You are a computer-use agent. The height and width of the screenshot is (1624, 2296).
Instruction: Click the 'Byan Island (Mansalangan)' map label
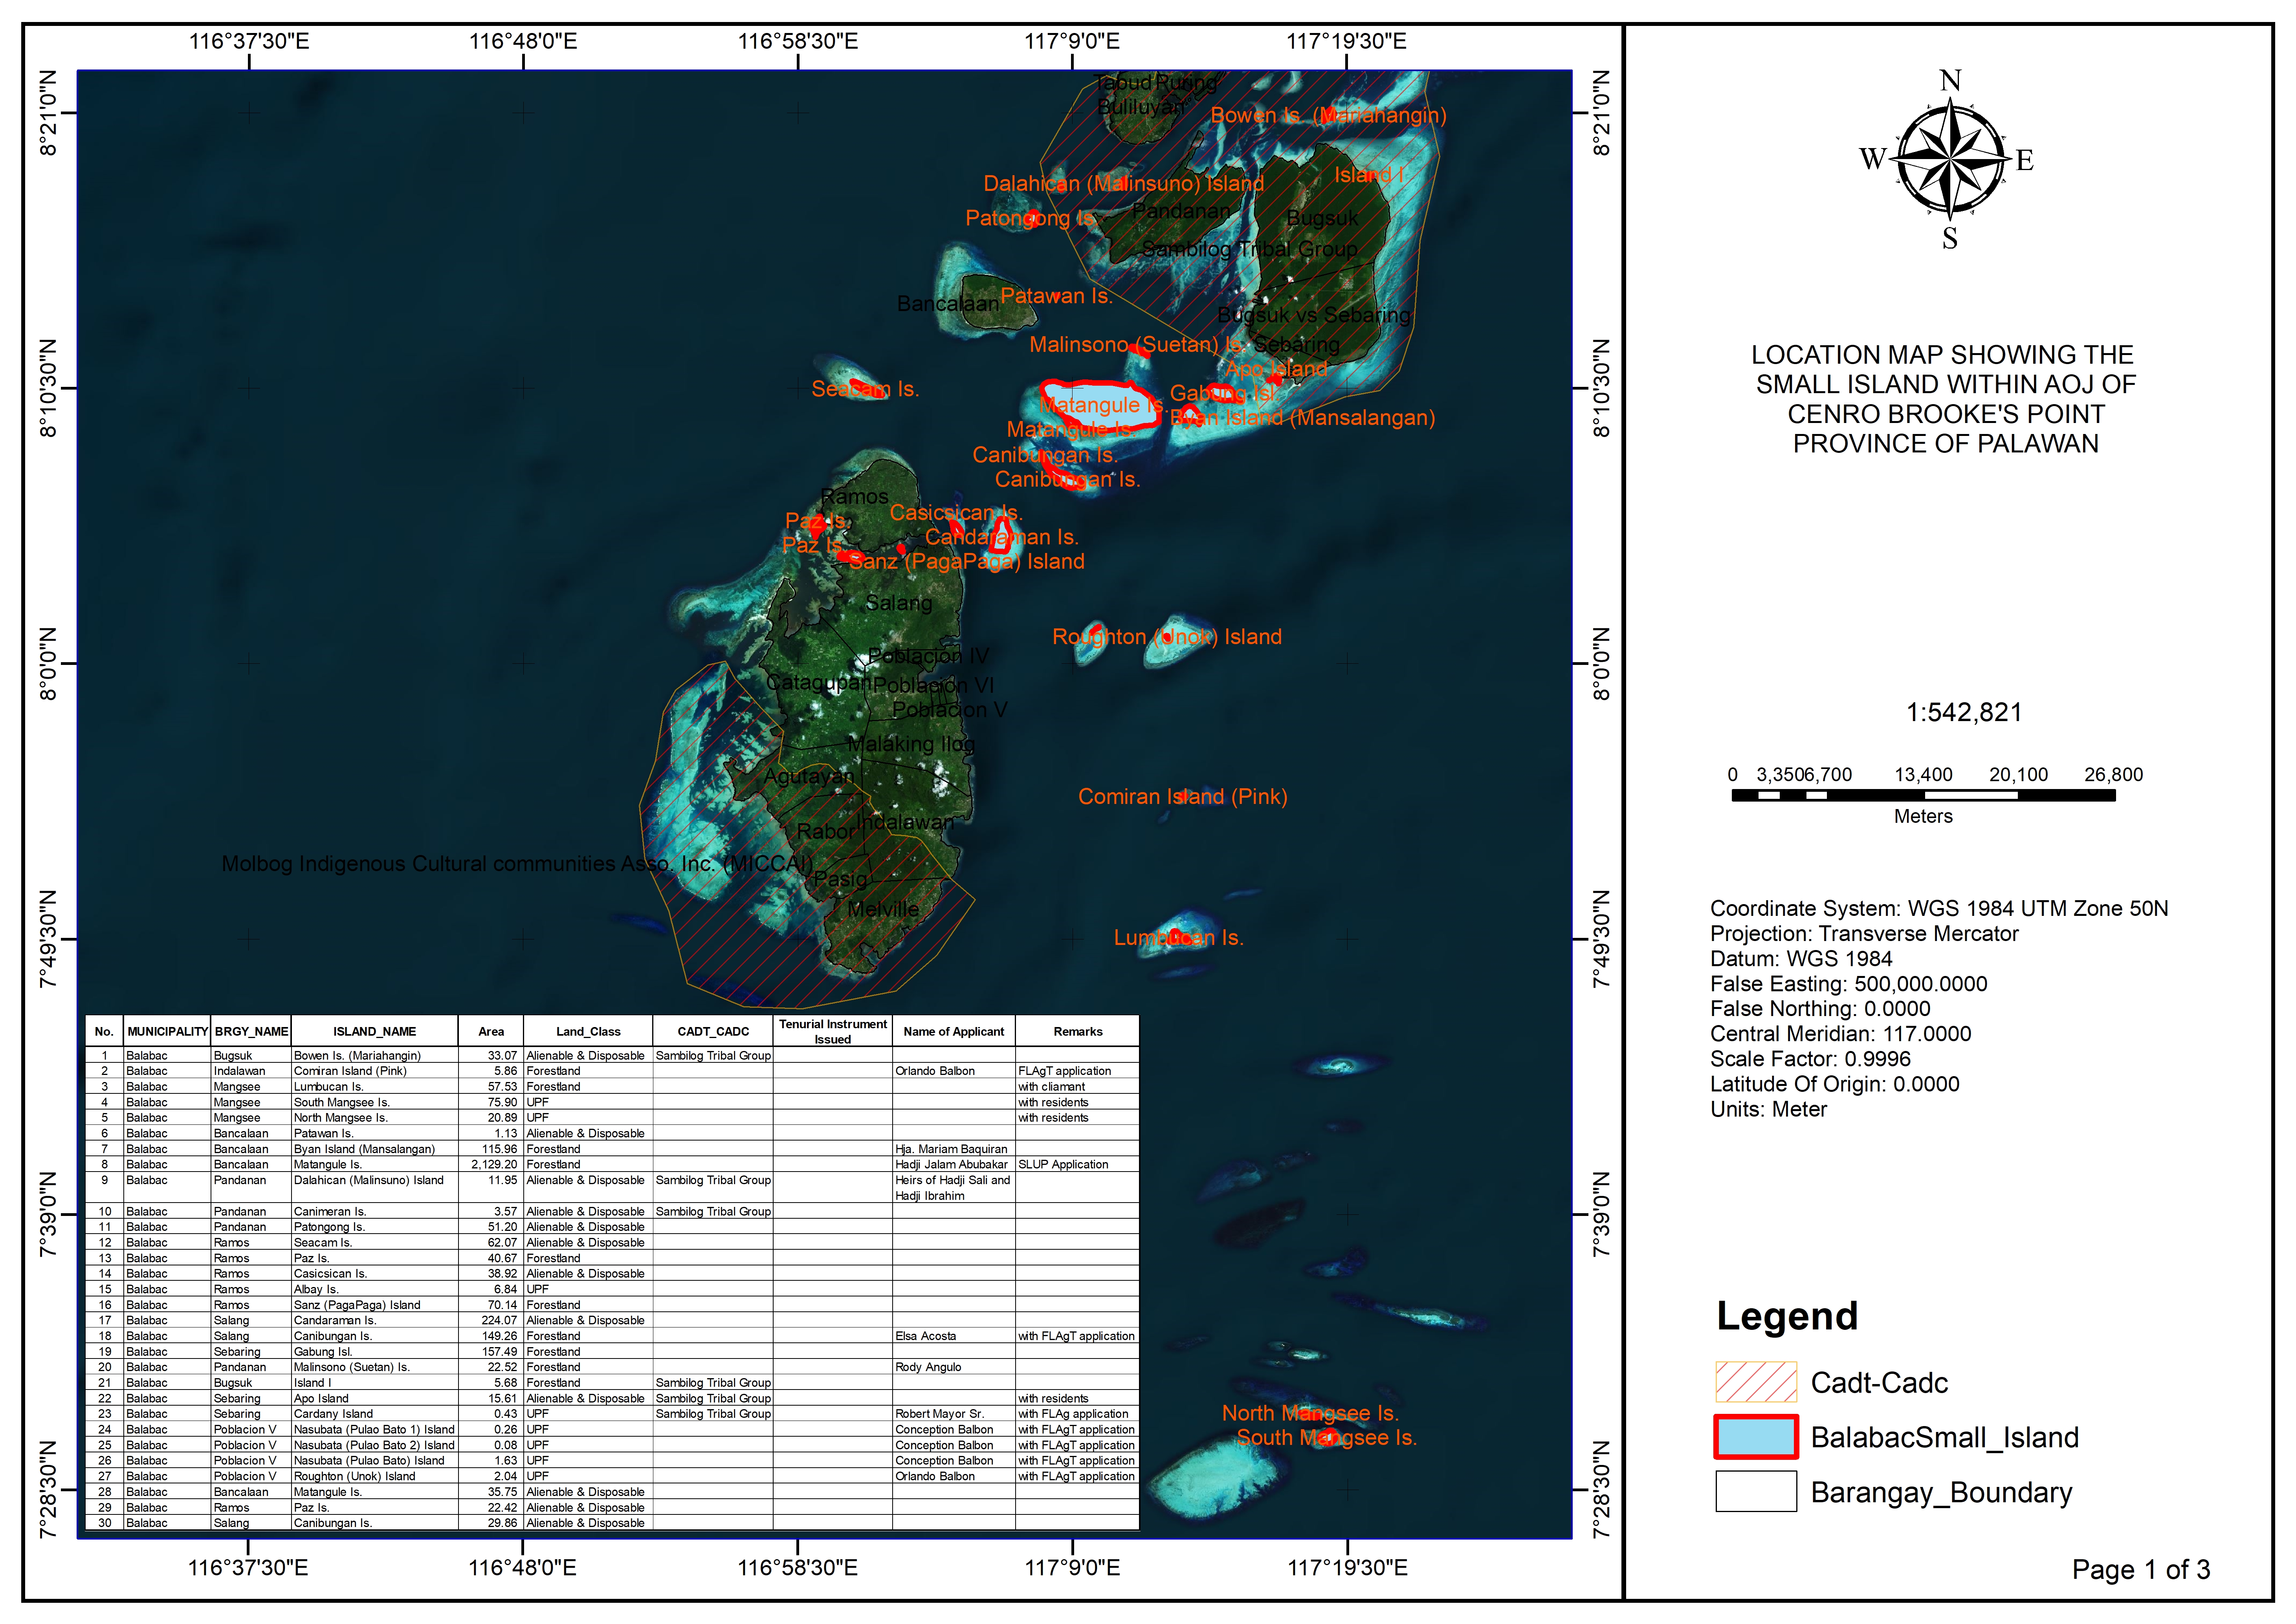point(1302,417)
